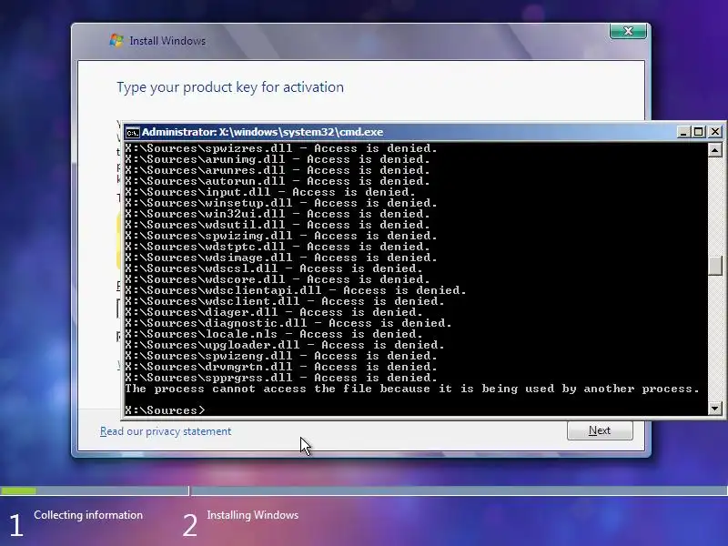This screenshot has height=546, width=728.
Task: Click the cmd scrollbar down arrow
Action: coord(715,409)
